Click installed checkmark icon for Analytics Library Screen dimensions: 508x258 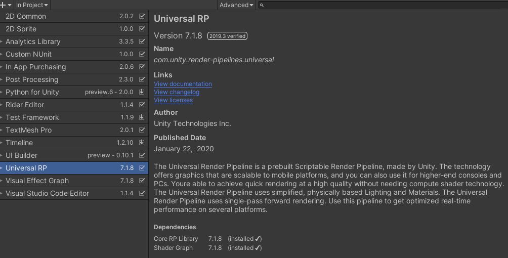pyautogui.click(x=142, y=41)
